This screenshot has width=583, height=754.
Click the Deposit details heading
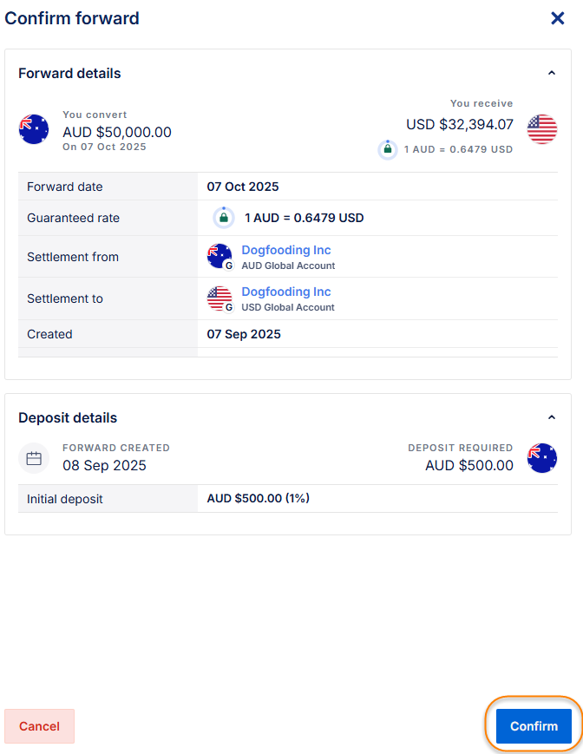point(68,418)
